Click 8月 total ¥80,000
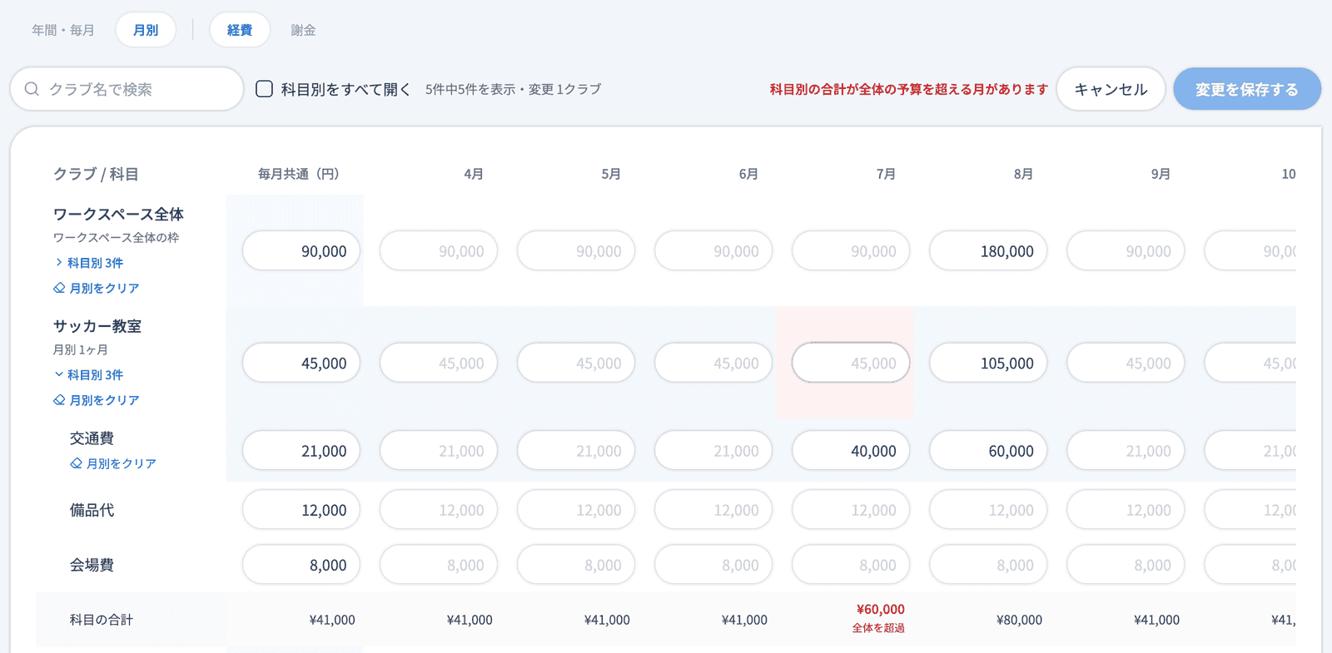1332x653 pixels. 1019,620
